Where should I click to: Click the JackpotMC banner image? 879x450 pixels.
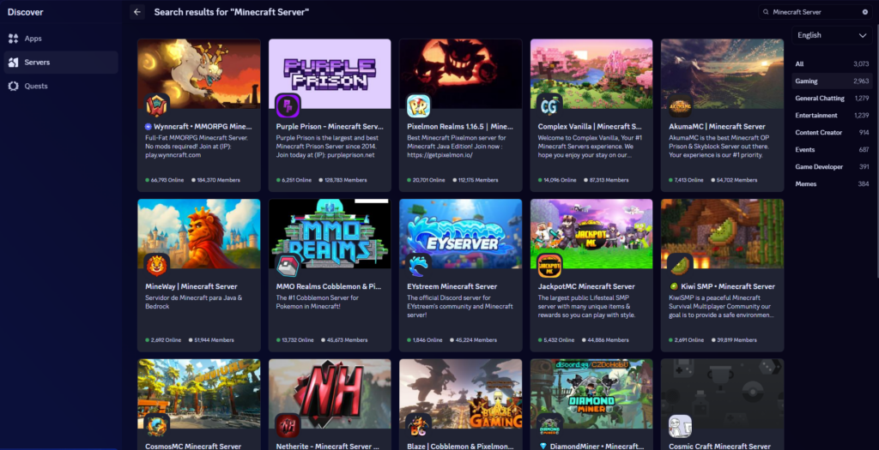pyautogui.click(x=591, y=233)
